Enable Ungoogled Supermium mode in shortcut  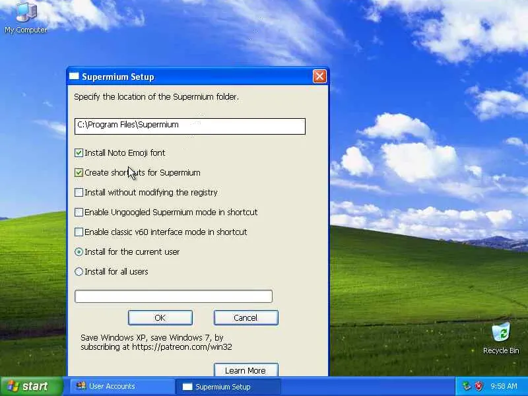[x=79, y=212]
